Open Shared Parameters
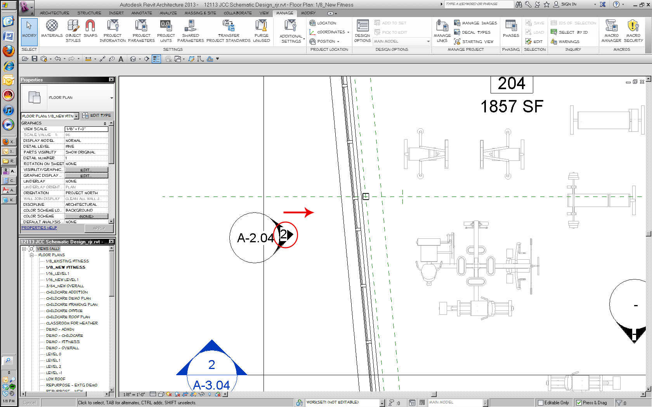The height and width of the screenshot is (407, 652). (191, 31)
